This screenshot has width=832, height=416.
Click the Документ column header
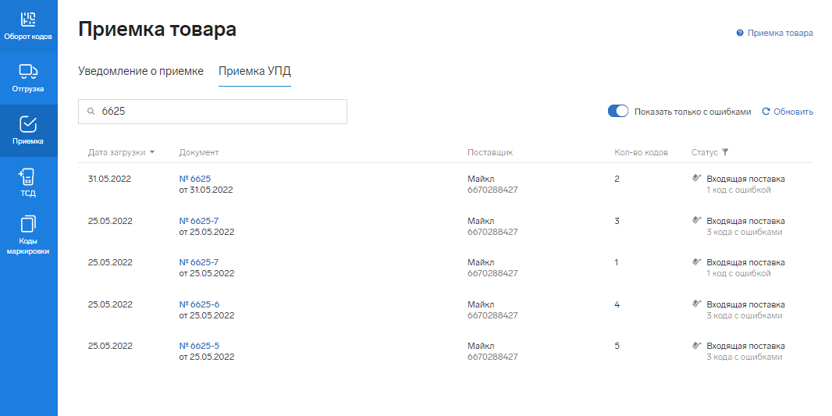click(x=198, y=152)
